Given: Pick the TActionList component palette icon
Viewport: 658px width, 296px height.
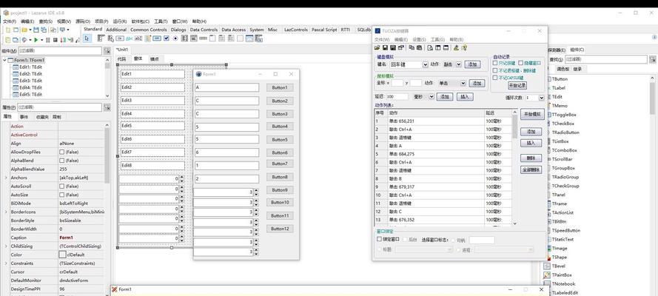Looking at the screenshot, I should (258, 38).
